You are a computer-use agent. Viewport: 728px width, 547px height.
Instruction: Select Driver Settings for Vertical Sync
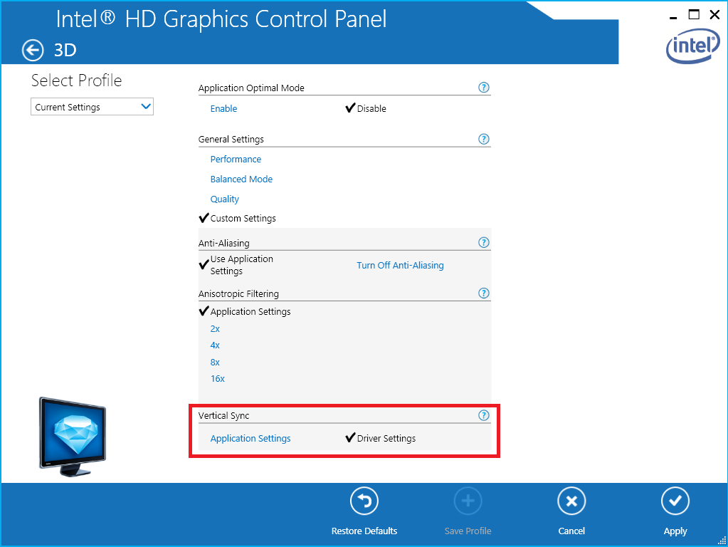click(386, 439)
